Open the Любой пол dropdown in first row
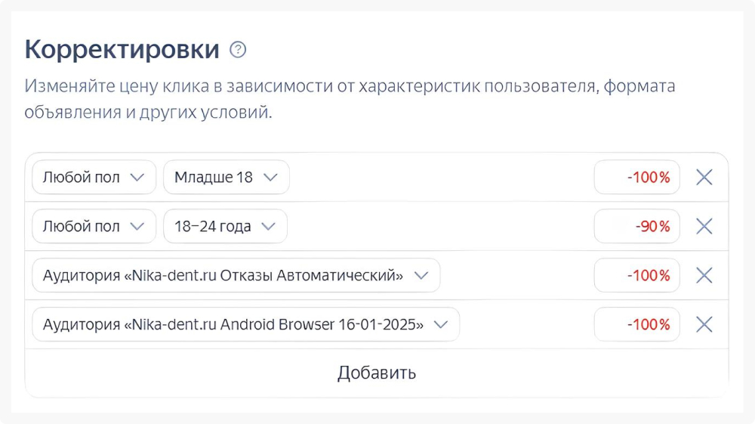Viewport: 755px width, 424px height. 94,178
